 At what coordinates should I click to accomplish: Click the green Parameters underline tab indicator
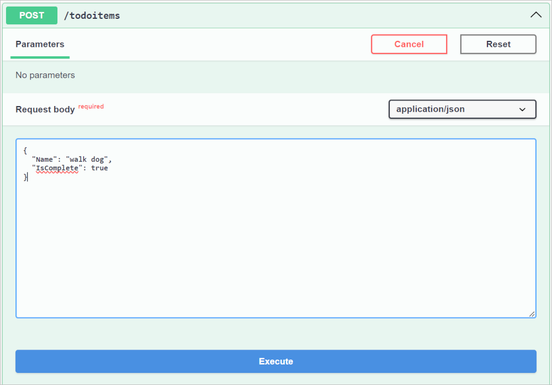click(39, 57)
